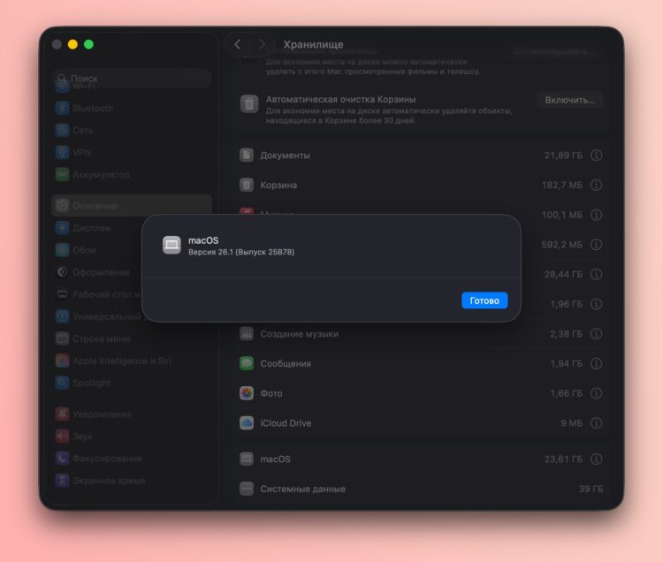
Task: Click the Spotlight sidebar icon
Action: point(62,383)
